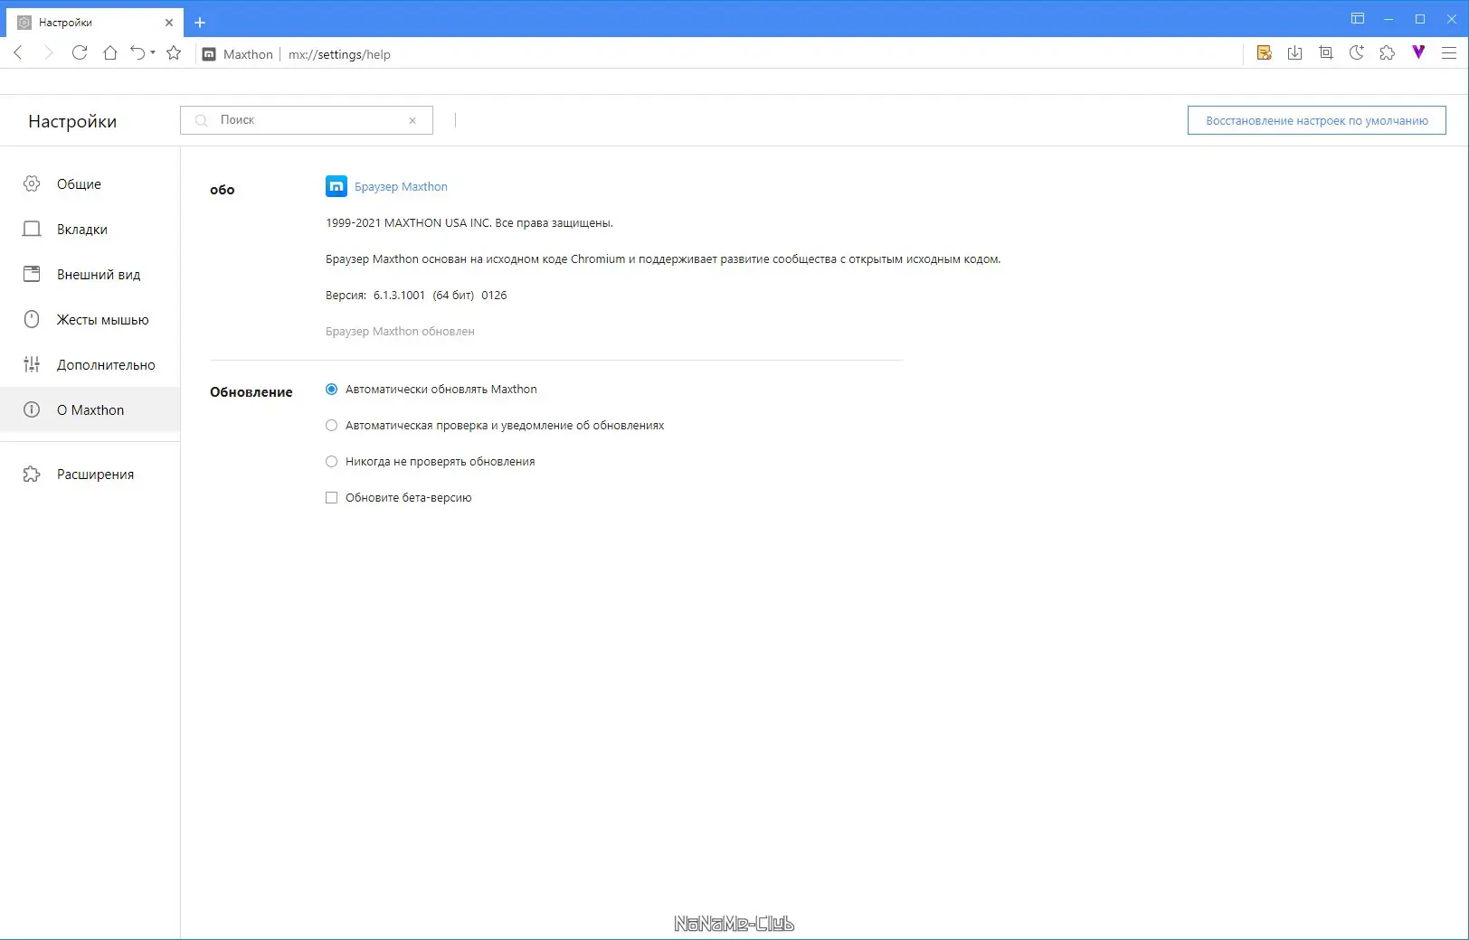Viewport: 1469px width, 940px height.
Task: Enable night mode via the moon icon
Action: pos(1356,53)
